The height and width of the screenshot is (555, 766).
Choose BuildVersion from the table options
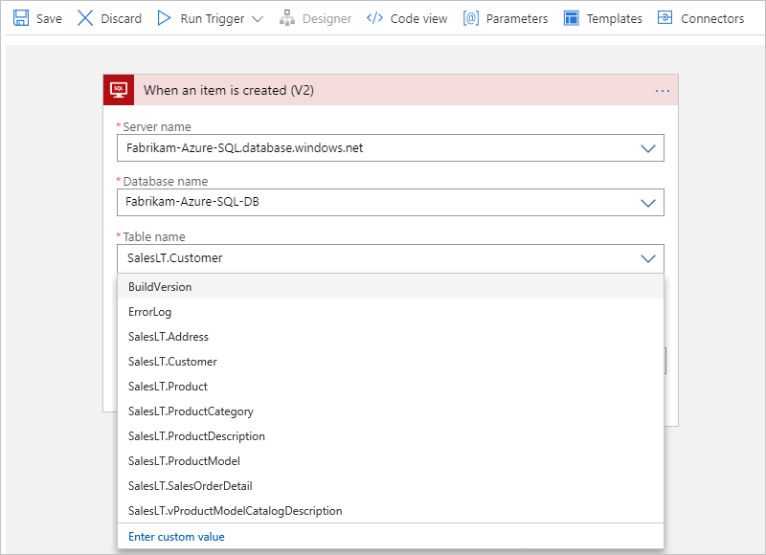coord(160,286)
